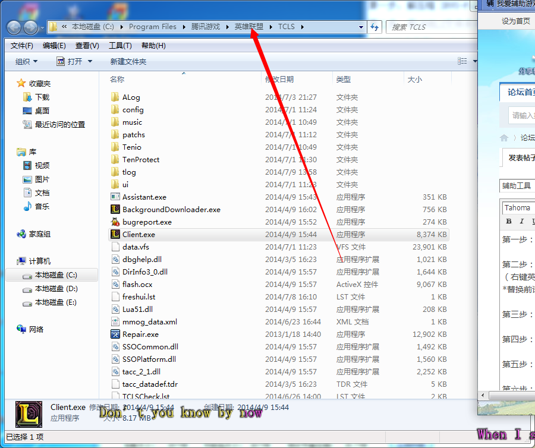Expand the view options dropdown arrow
Image resolution: width=535 pixels, height=448 pixels.
(x=474, y=61)
